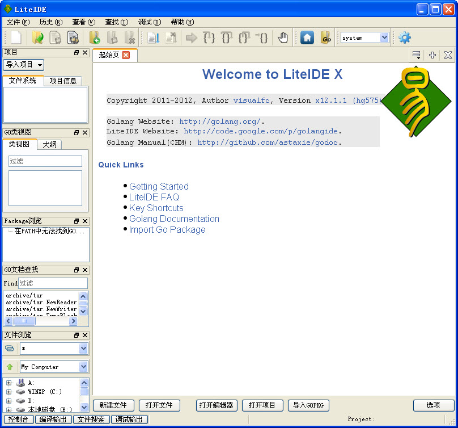Click the 打开项目 button

pos(262,405)
